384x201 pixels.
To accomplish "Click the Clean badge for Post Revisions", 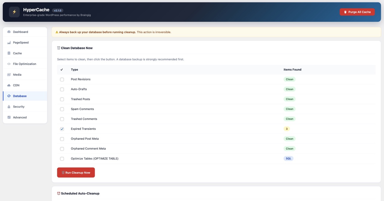I will pos(289,79).
